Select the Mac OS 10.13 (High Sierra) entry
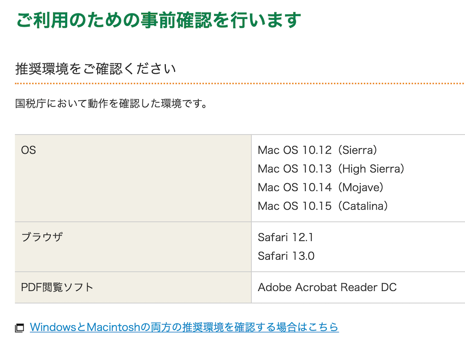 tap(331, 169)
